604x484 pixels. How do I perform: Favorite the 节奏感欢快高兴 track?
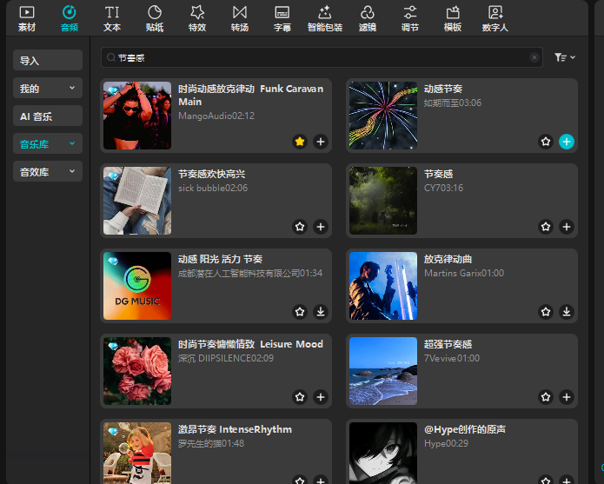(300, 227)
